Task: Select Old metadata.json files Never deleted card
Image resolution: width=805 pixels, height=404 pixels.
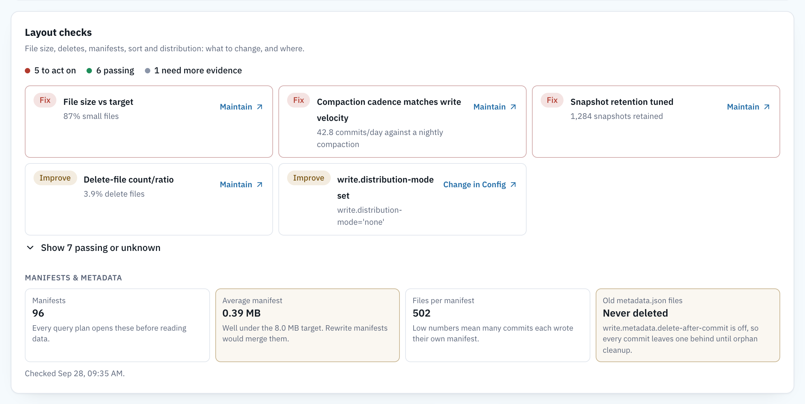Action: tap(688, 325)
